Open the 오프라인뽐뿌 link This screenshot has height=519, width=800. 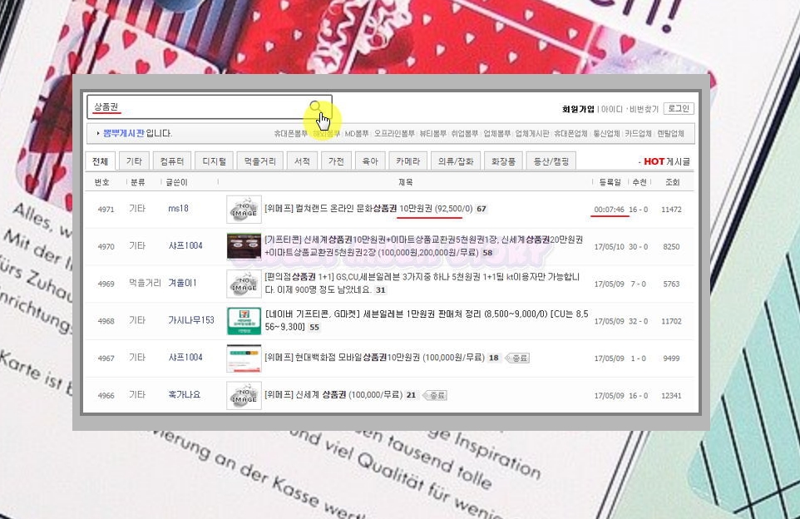click(x=394, y=133)
